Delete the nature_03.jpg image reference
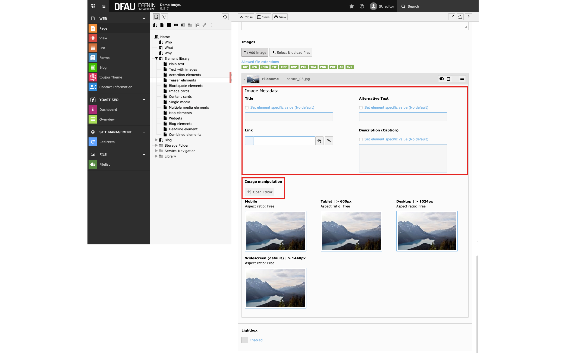Viewport: 565px width, 353px height. click(448, 79)
